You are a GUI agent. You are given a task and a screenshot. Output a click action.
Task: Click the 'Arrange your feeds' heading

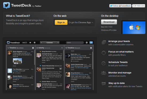(x=119, y=41)
